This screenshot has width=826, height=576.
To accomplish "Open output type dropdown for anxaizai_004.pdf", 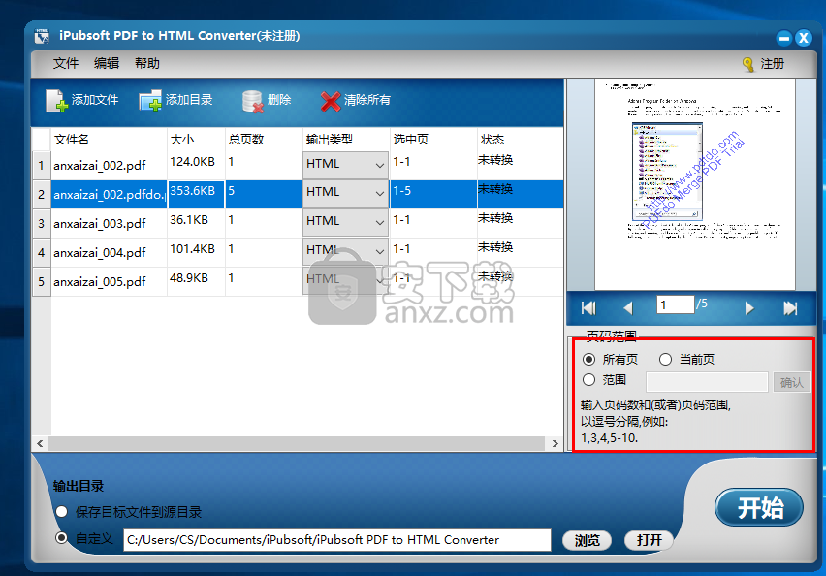I will pos(345,251).
